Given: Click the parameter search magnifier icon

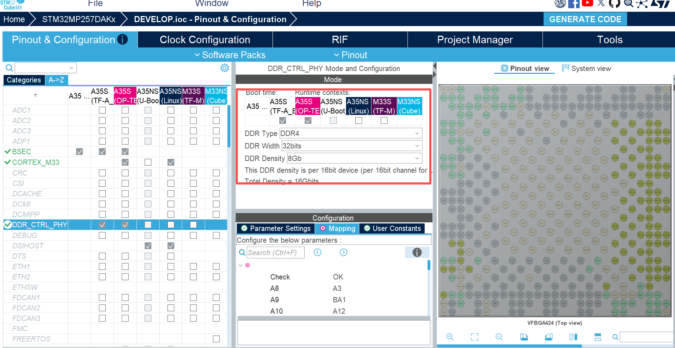Looking at the screenshot, I should (242, 252).
